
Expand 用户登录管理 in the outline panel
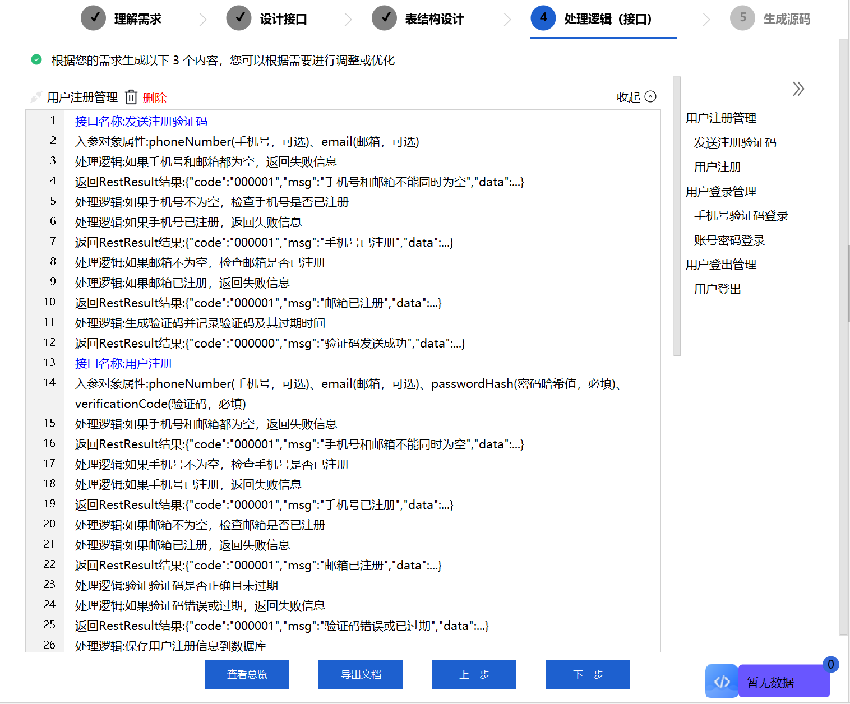(x=720, y=191)
